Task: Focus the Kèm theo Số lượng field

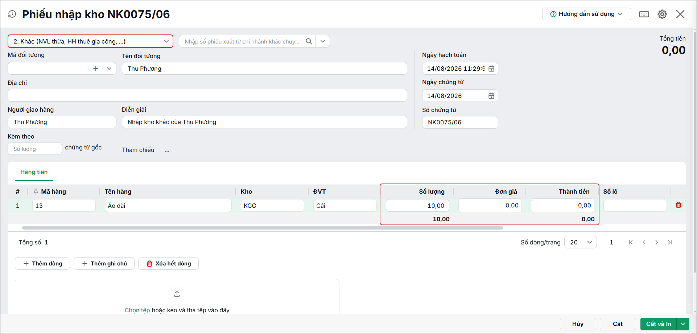Action: click(35, 149)
